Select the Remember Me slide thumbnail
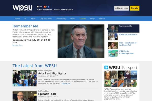Image resolution: width=152 pixels, height=101 pixels. point(113,29)
